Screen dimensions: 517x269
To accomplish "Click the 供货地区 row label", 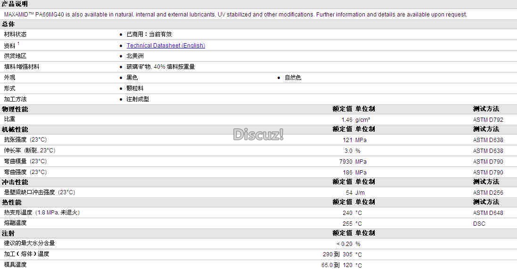I will click(x=15, y=56).
